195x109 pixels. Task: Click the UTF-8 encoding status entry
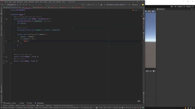(x=109, y=108)
